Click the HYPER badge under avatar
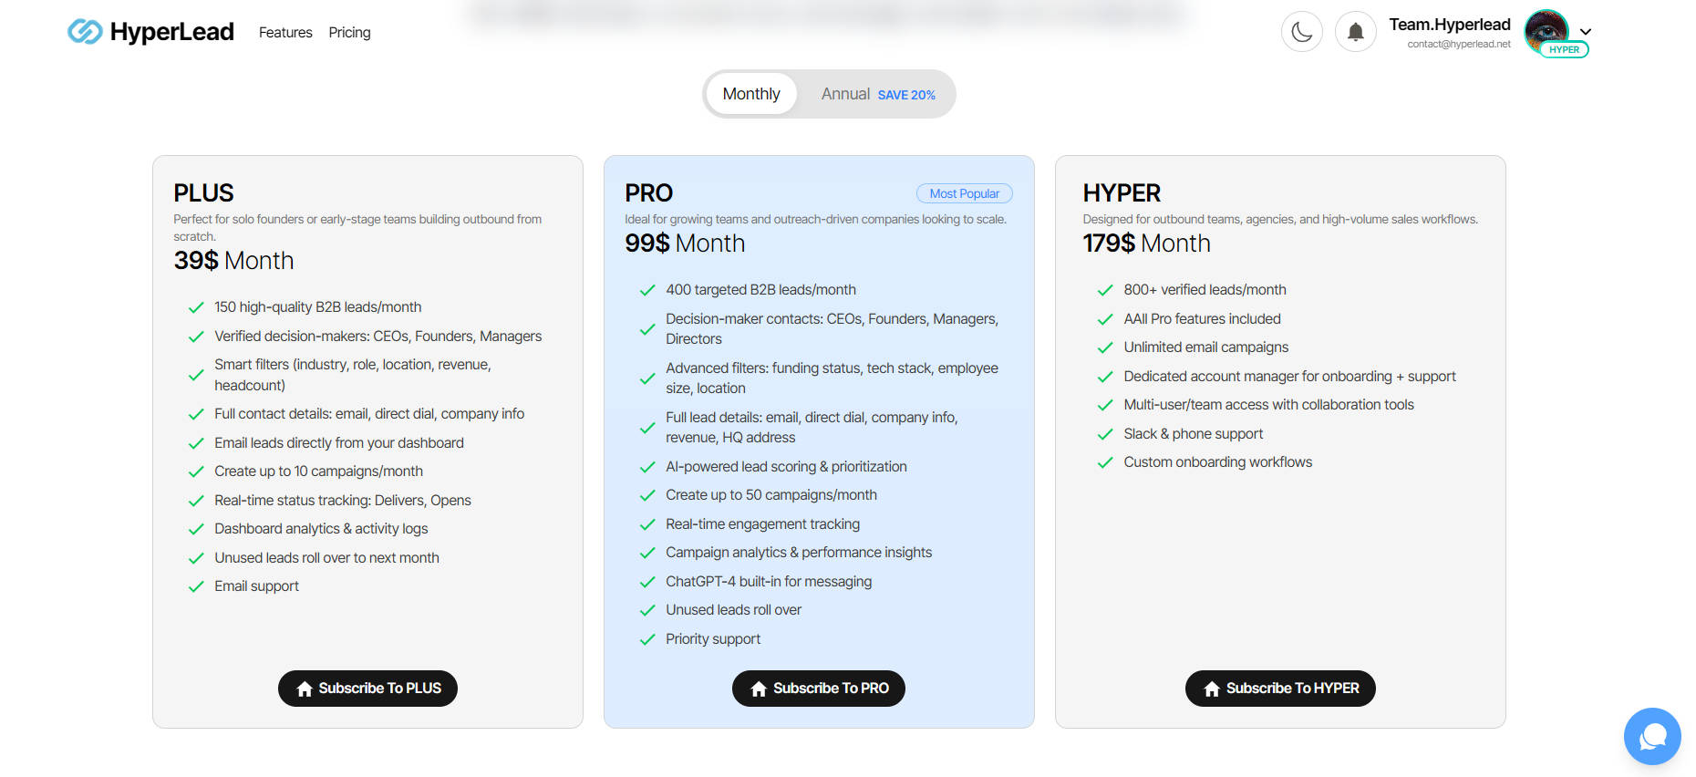Image resolution: width=1696 pixels, height=777 pixels. [x=1564, y=50]
